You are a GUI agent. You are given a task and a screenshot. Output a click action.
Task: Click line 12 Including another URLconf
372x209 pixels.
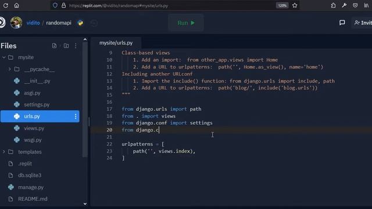pyautogui.click(x=158, y=74)
